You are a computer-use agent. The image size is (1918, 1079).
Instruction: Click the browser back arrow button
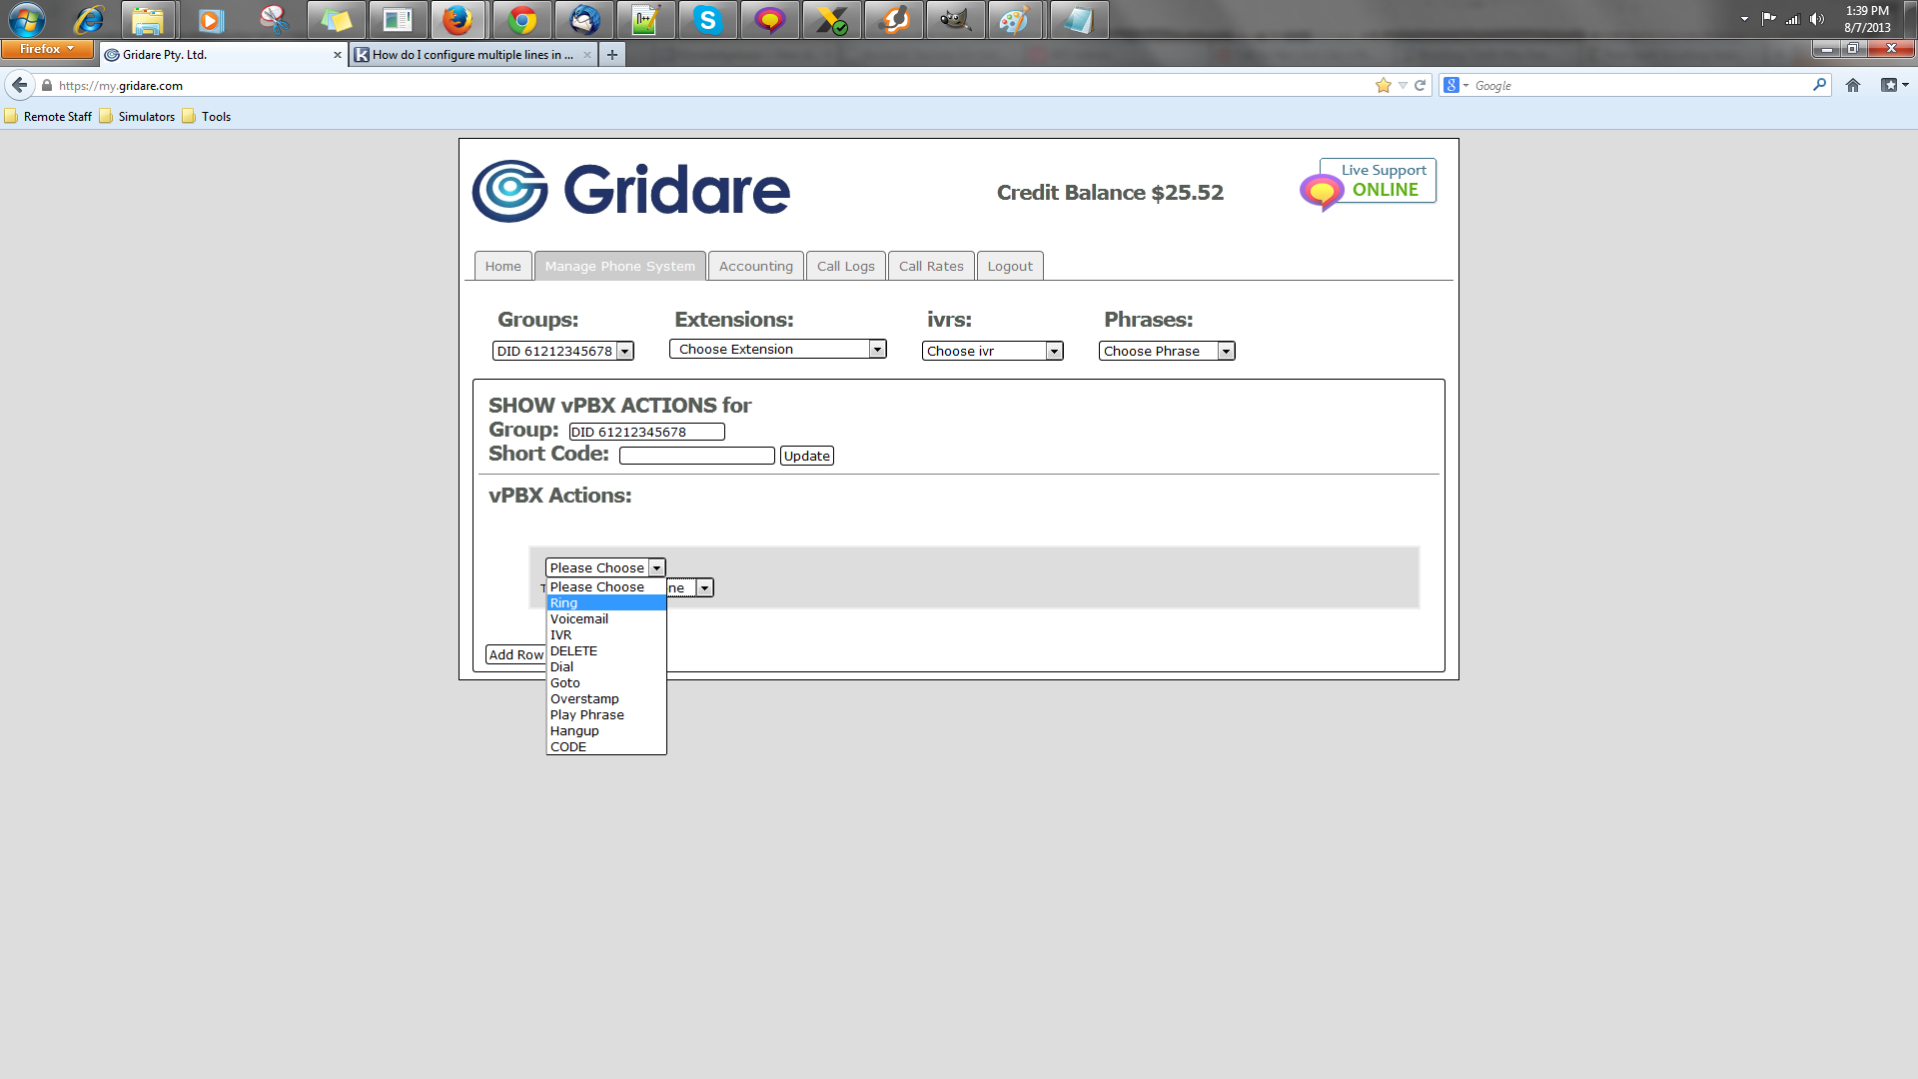pos(20,85)
